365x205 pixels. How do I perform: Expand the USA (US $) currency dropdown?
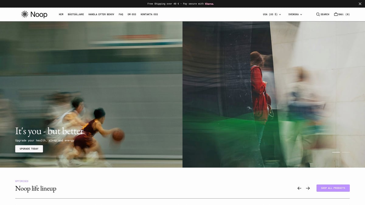click(x=272, y=14)
